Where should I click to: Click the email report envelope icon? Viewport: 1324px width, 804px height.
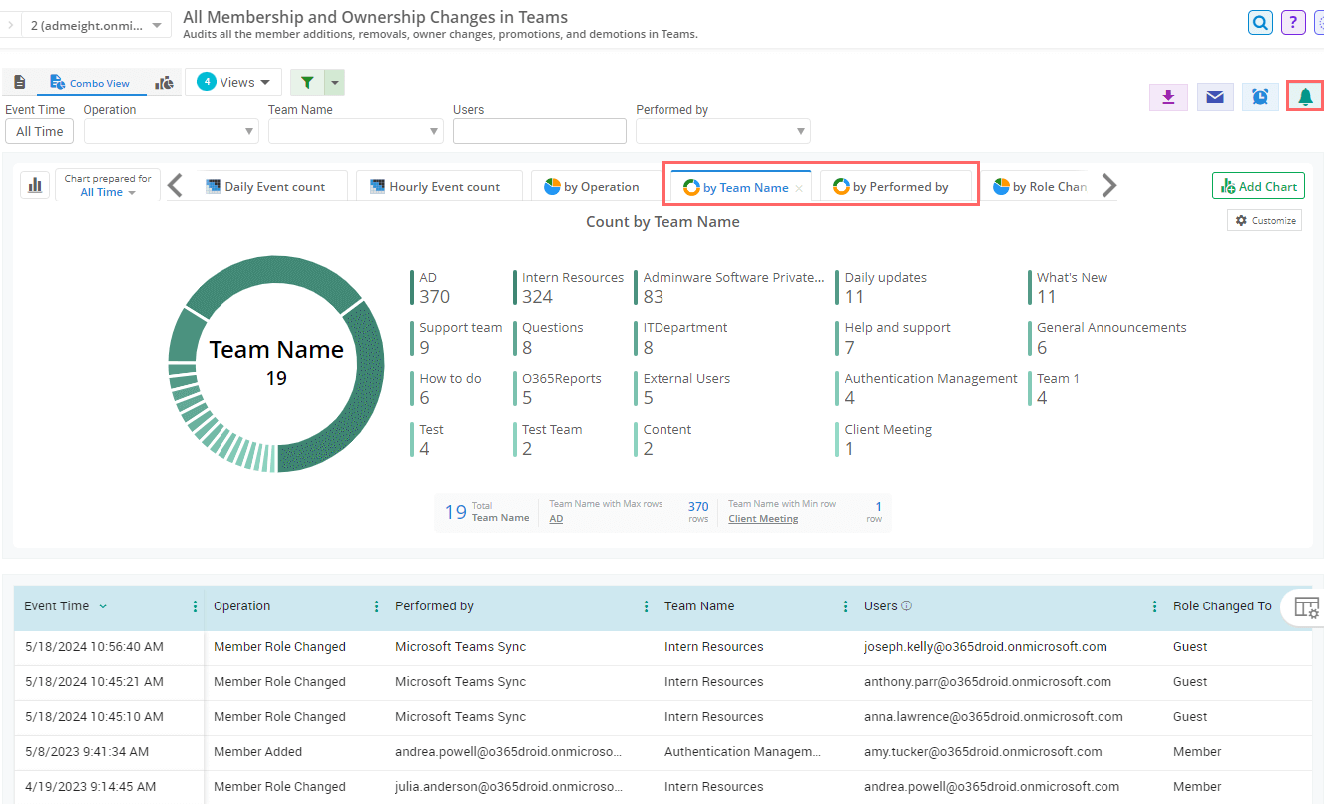click(1215, 97)
